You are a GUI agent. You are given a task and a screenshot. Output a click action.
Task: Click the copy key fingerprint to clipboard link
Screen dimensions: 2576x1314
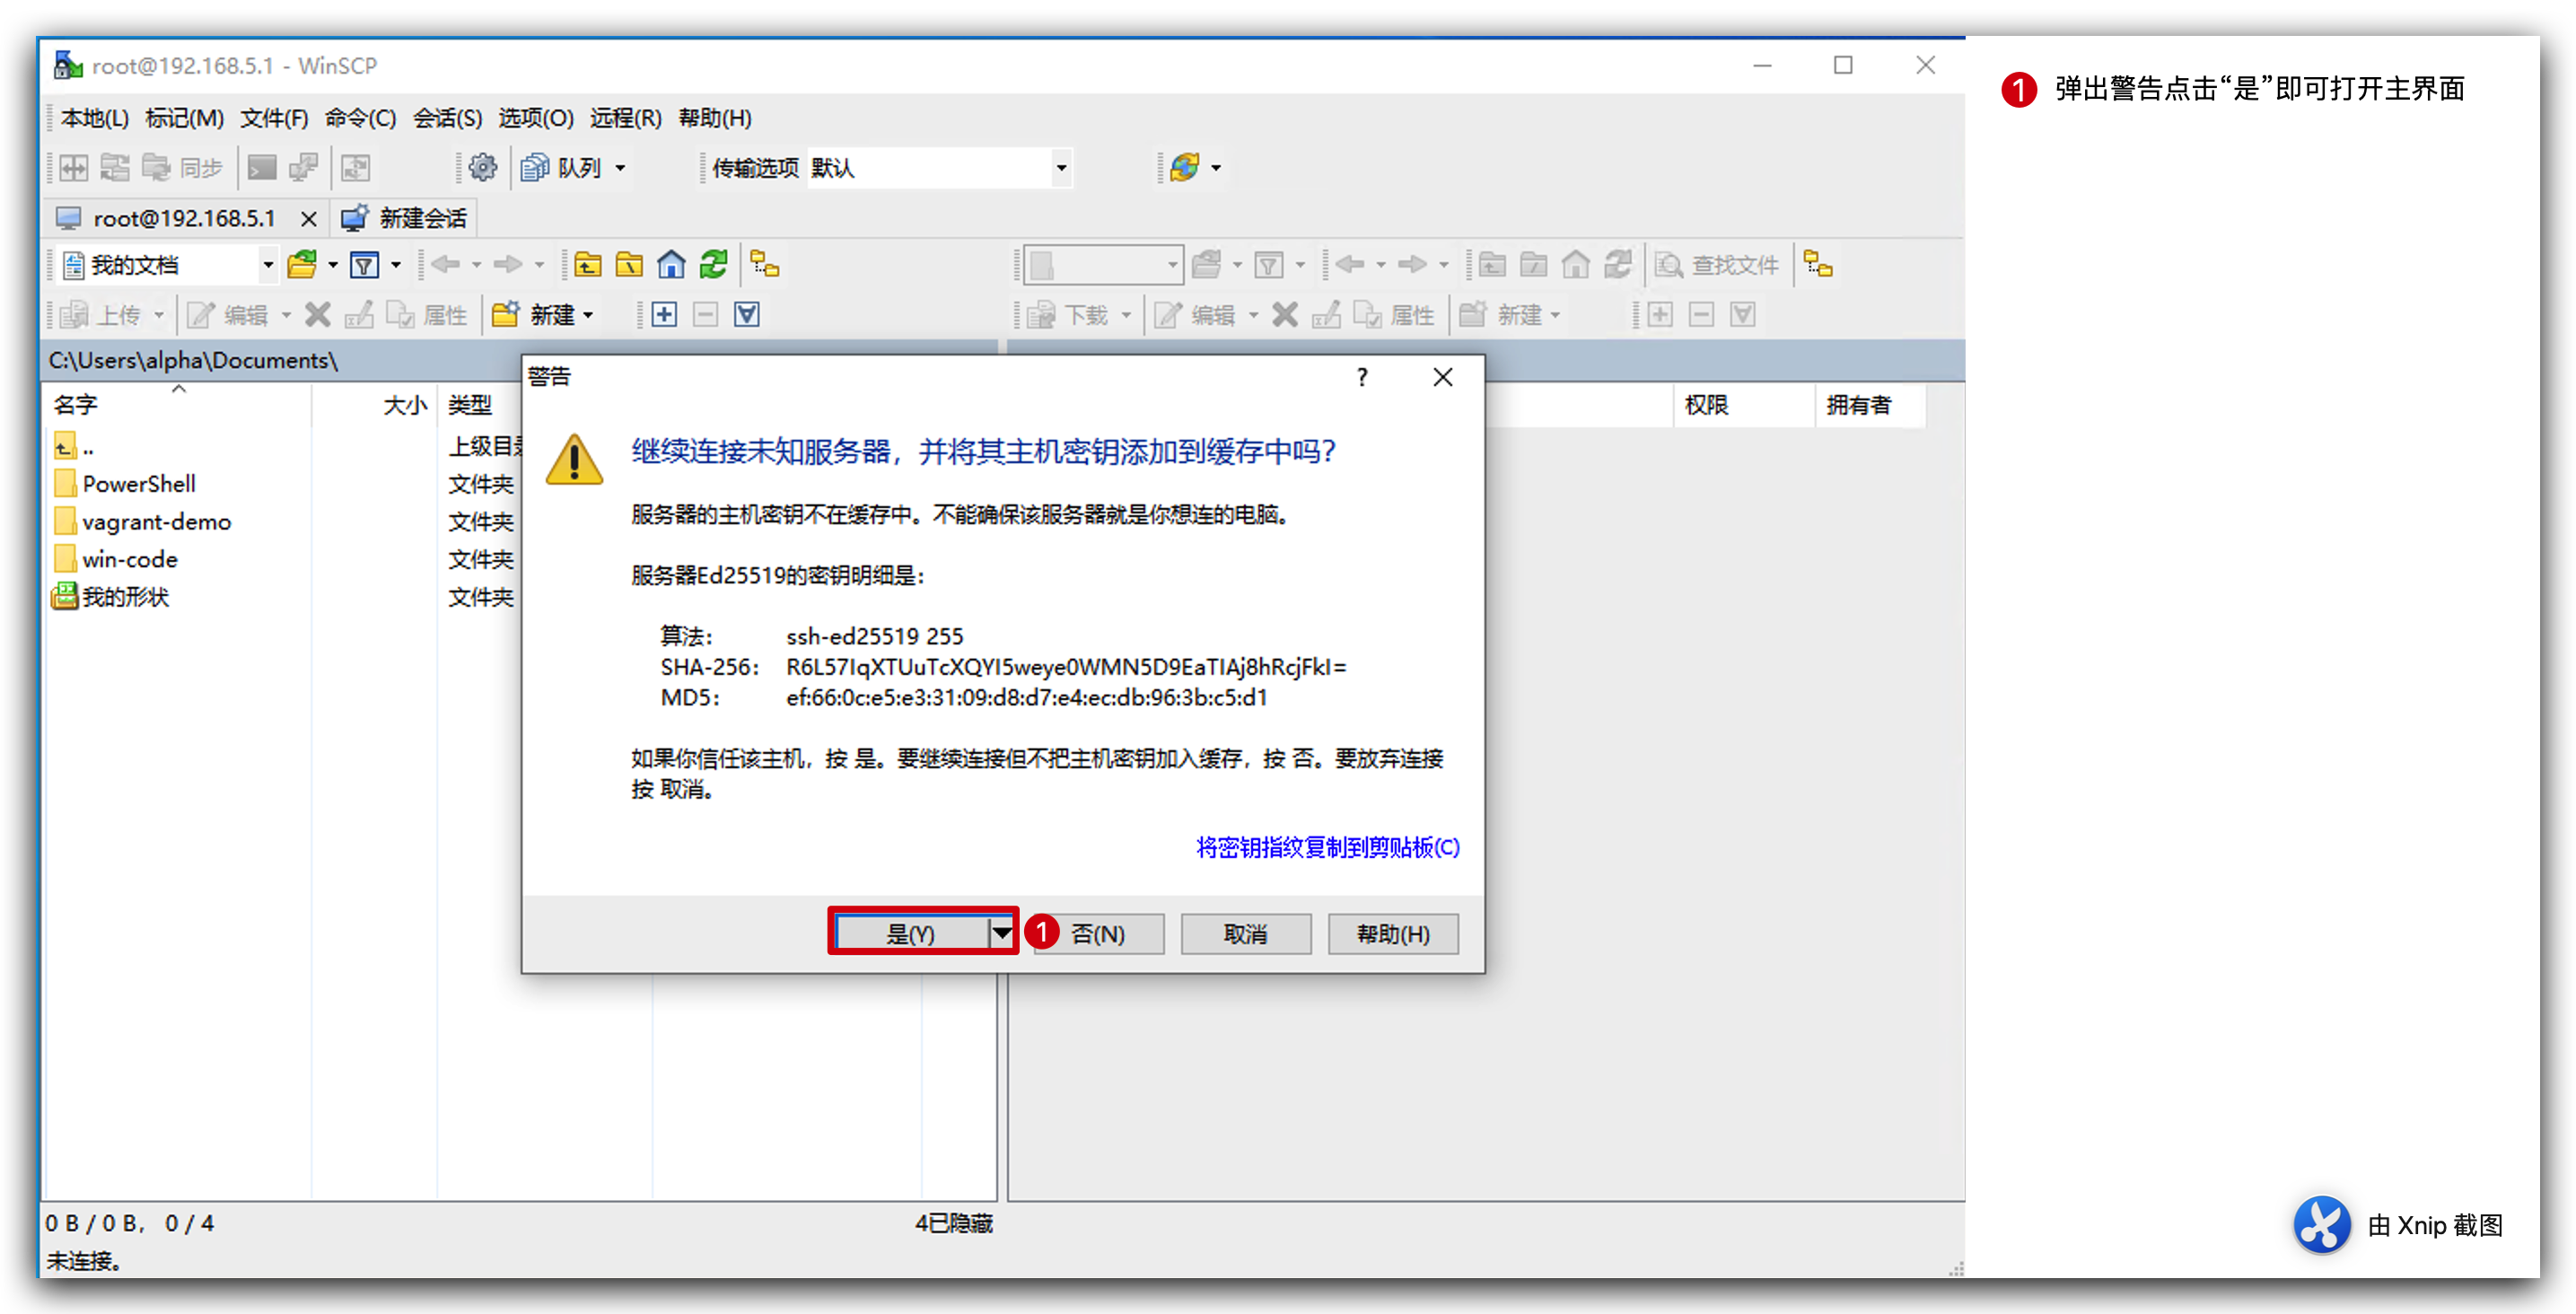pyautogui.click(x=1328, y=847)
